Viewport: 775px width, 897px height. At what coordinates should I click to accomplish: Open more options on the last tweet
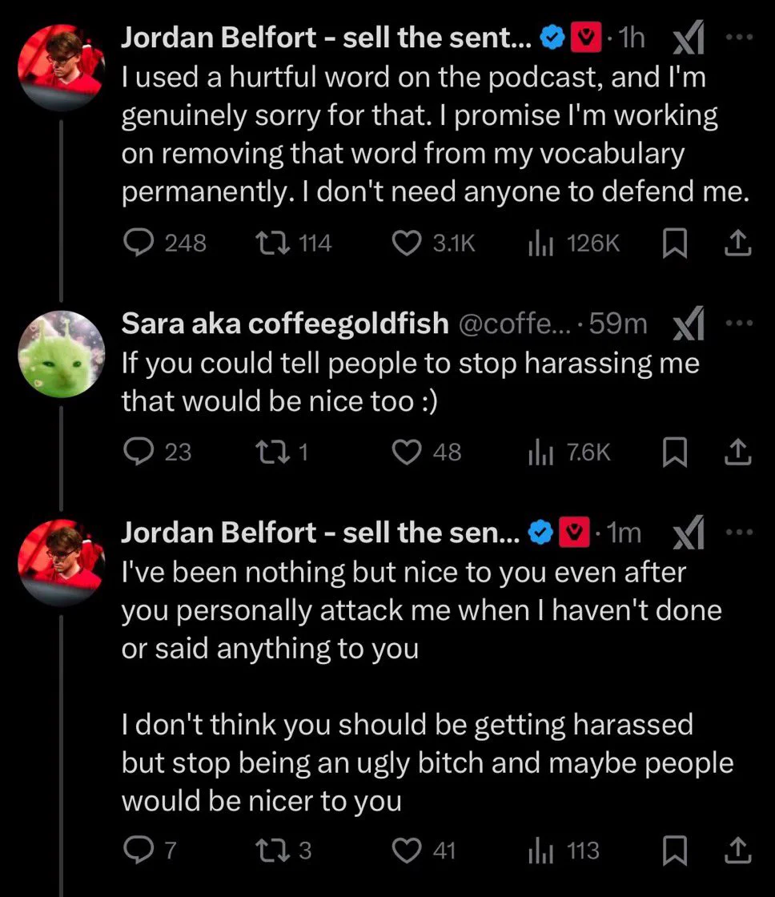(740, 532)
